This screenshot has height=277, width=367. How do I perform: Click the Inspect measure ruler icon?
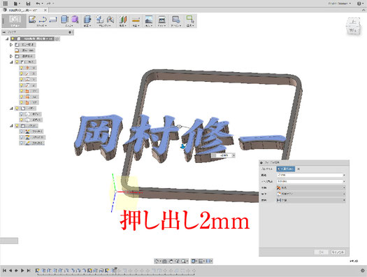136,19
